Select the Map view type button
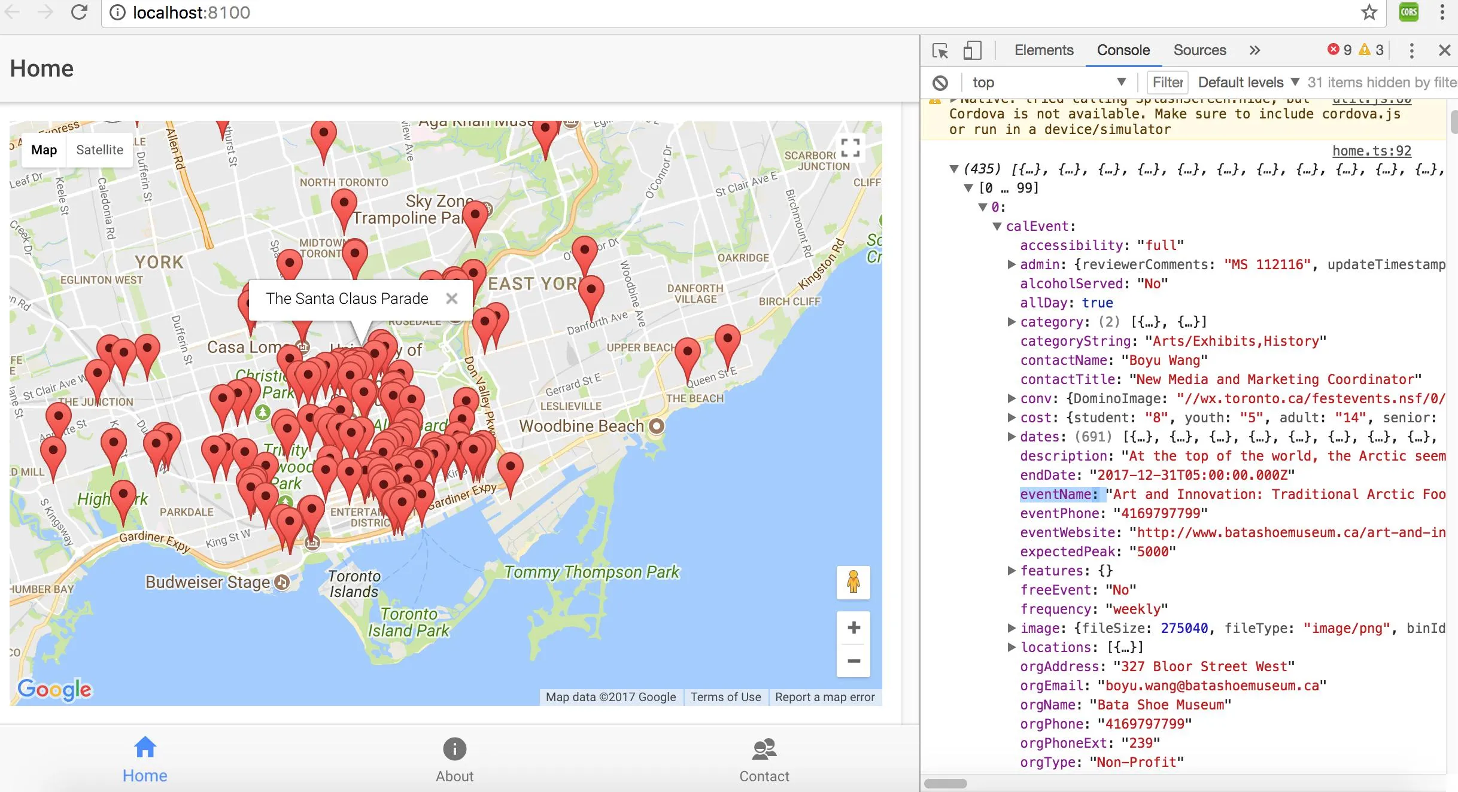 (44, 150)
